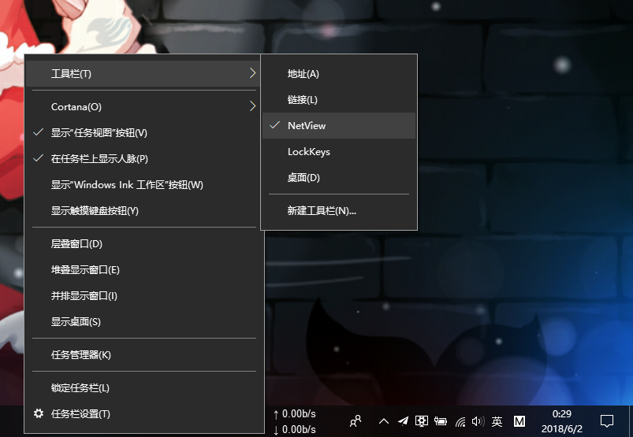Choose 层叠窗口(D) from context menu
This screenshot has height=437, width=633.
(144, 244)
